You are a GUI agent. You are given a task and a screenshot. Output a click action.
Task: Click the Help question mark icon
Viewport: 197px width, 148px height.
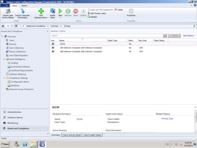[195, 5]
